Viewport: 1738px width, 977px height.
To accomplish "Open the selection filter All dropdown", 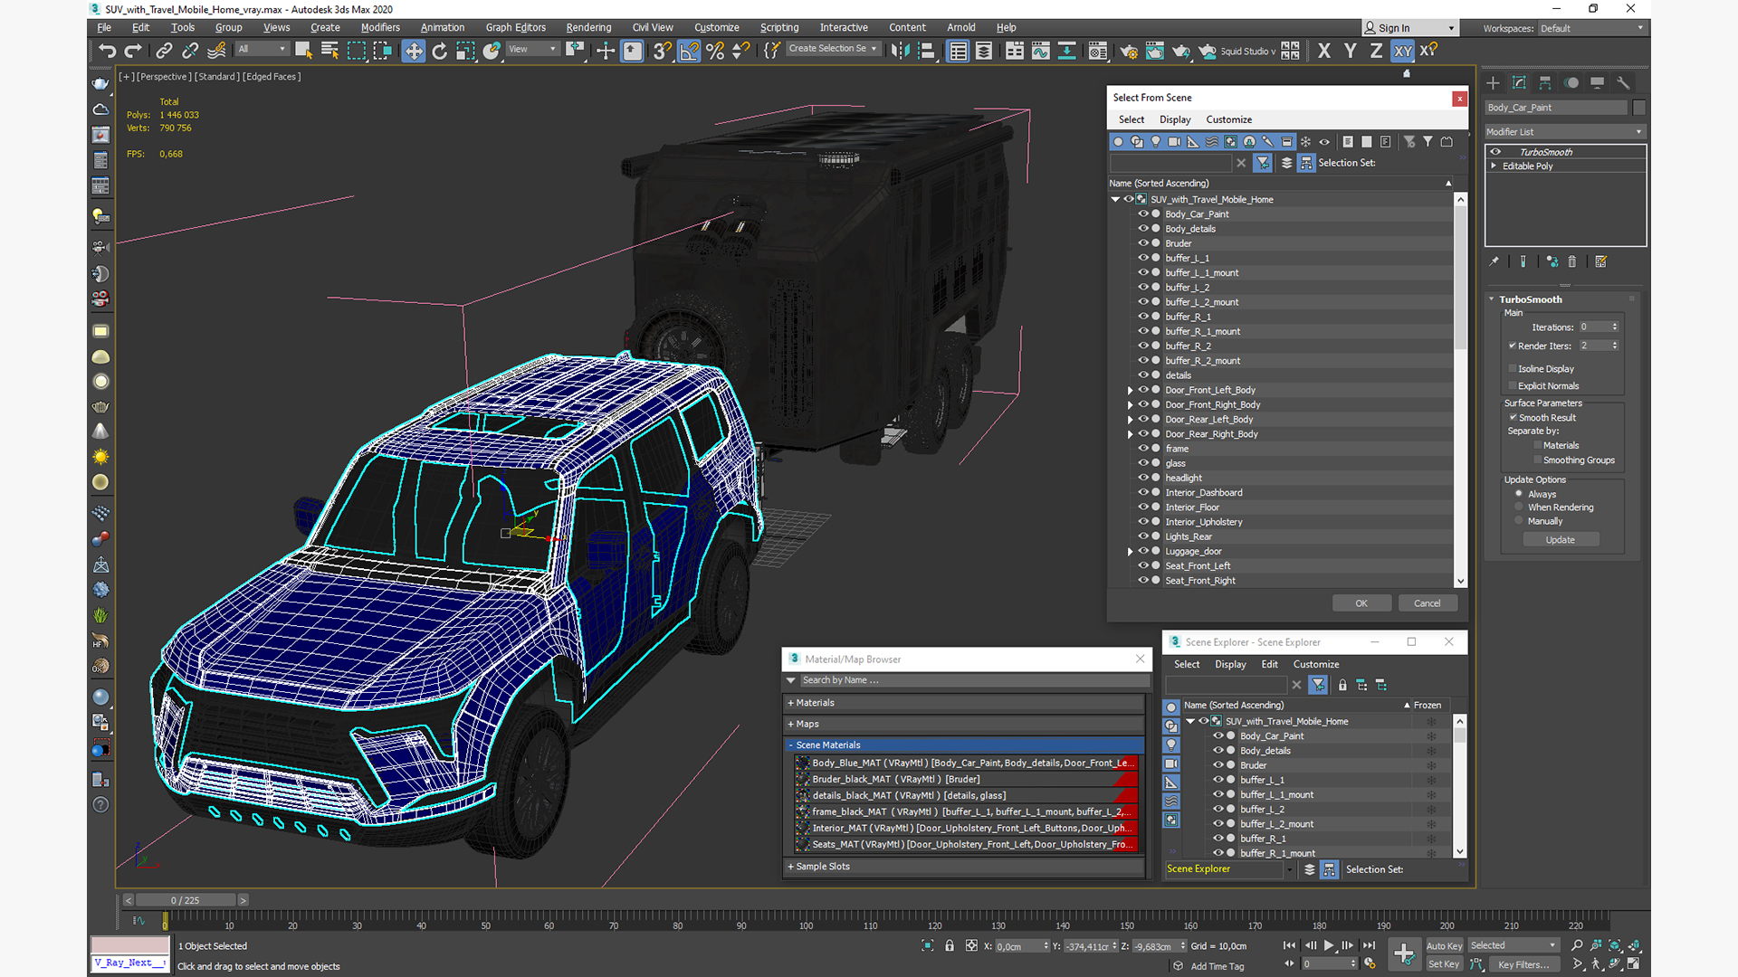I will click(x=263, y=49).
